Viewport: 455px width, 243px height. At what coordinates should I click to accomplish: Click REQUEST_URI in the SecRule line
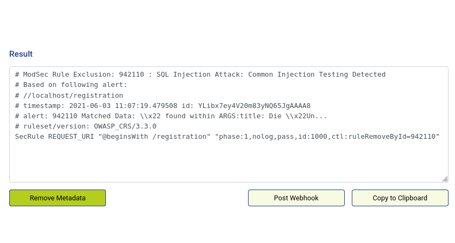pos(71,137)
